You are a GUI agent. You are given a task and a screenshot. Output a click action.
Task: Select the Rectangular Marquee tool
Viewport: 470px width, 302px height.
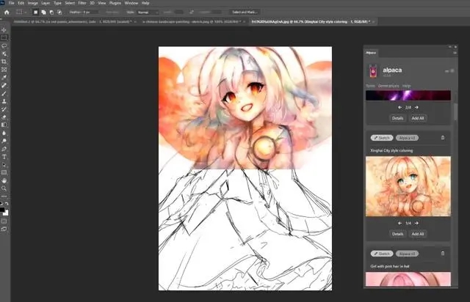pyautogui.click(x=4, y=37)
